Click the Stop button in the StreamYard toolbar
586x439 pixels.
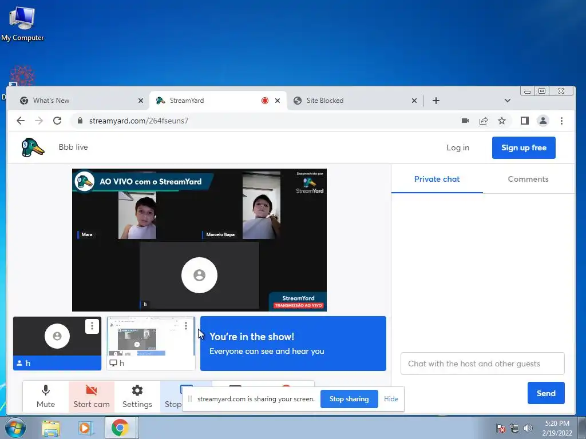(x=173, y=397)
